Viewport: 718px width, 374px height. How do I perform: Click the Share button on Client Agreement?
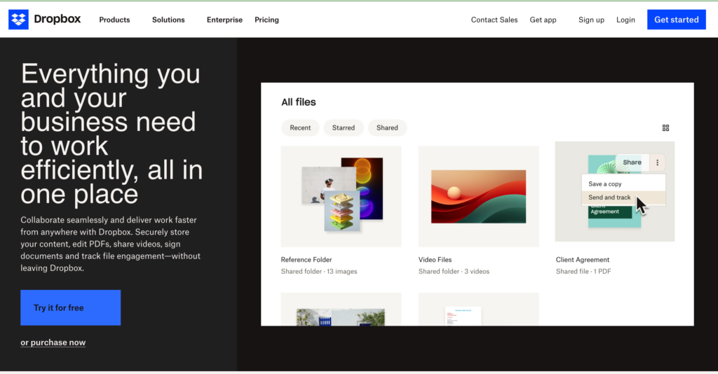pos(632,162)
